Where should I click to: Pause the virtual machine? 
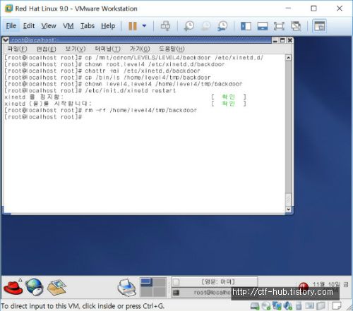pyautogui.click(x=133, y=26)
